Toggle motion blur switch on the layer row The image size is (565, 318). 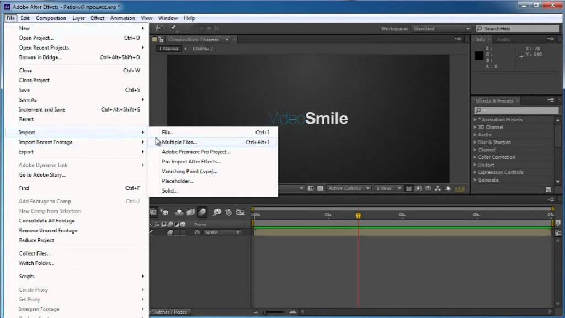click(170, 232)
